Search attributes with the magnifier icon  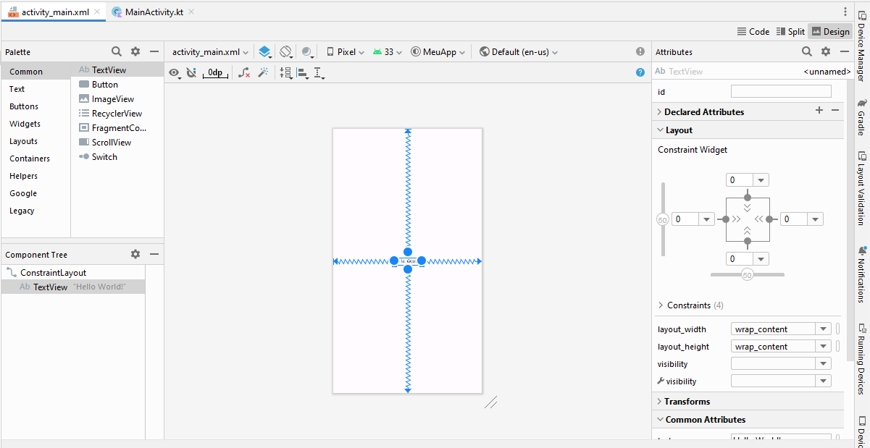point(806,51)
